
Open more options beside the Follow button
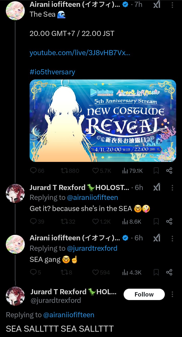[172, 294]
